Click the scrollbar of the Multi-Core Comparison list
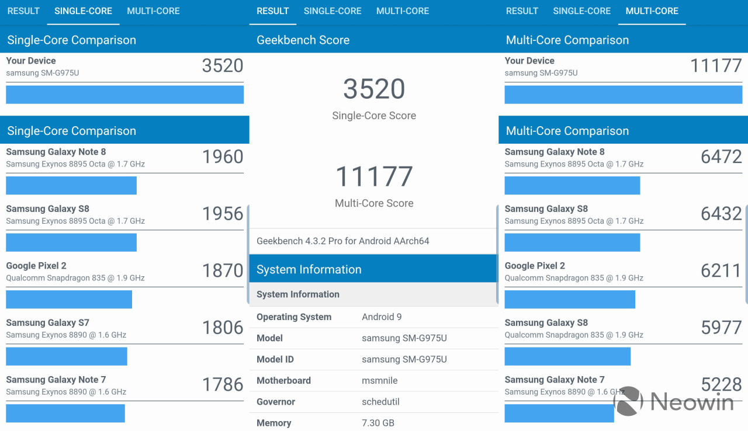Screen dimensions: 748x431 pyautogui.click(x=747, y=254)
